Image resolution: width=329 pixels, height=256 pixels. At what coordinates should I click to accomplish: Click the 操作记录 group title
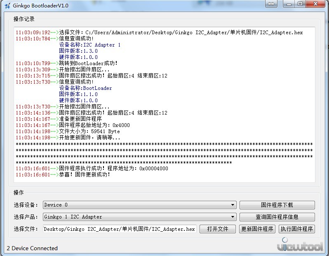click(24, 19)
